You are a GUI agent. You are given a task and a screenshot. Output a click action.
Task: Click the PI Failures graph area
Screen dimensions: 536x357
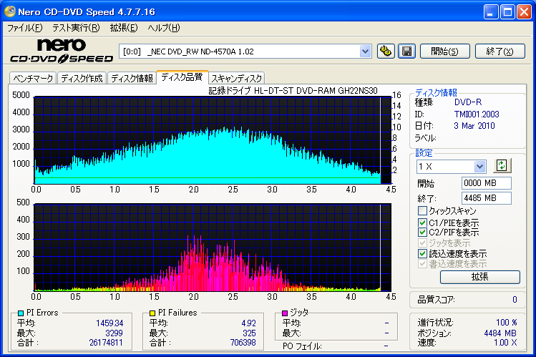[213, 248]
